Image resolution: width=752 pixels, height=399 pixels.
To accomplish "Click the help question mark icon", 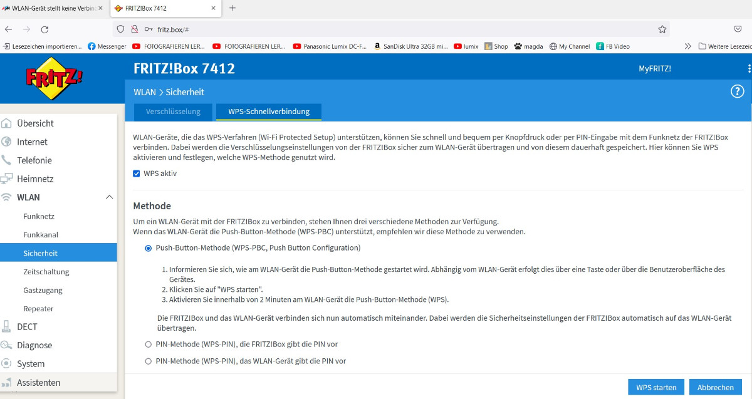I will pos(738,90).
